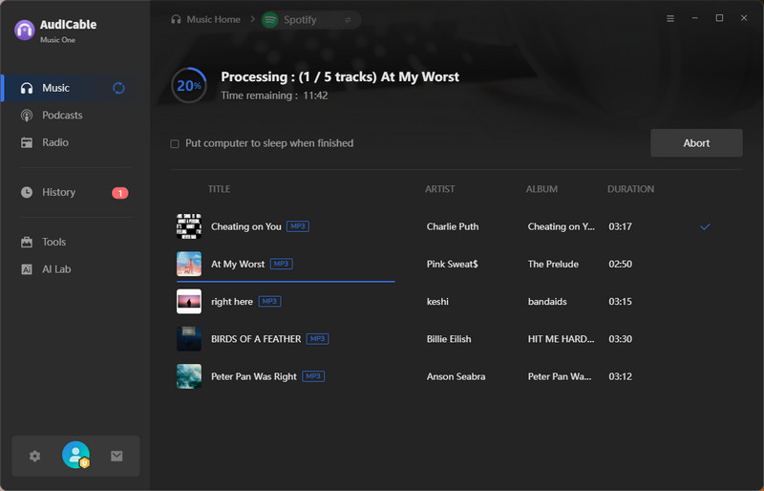Click album bandaids
The width and height of the screenshot is (764, 491).
point(547,302)
